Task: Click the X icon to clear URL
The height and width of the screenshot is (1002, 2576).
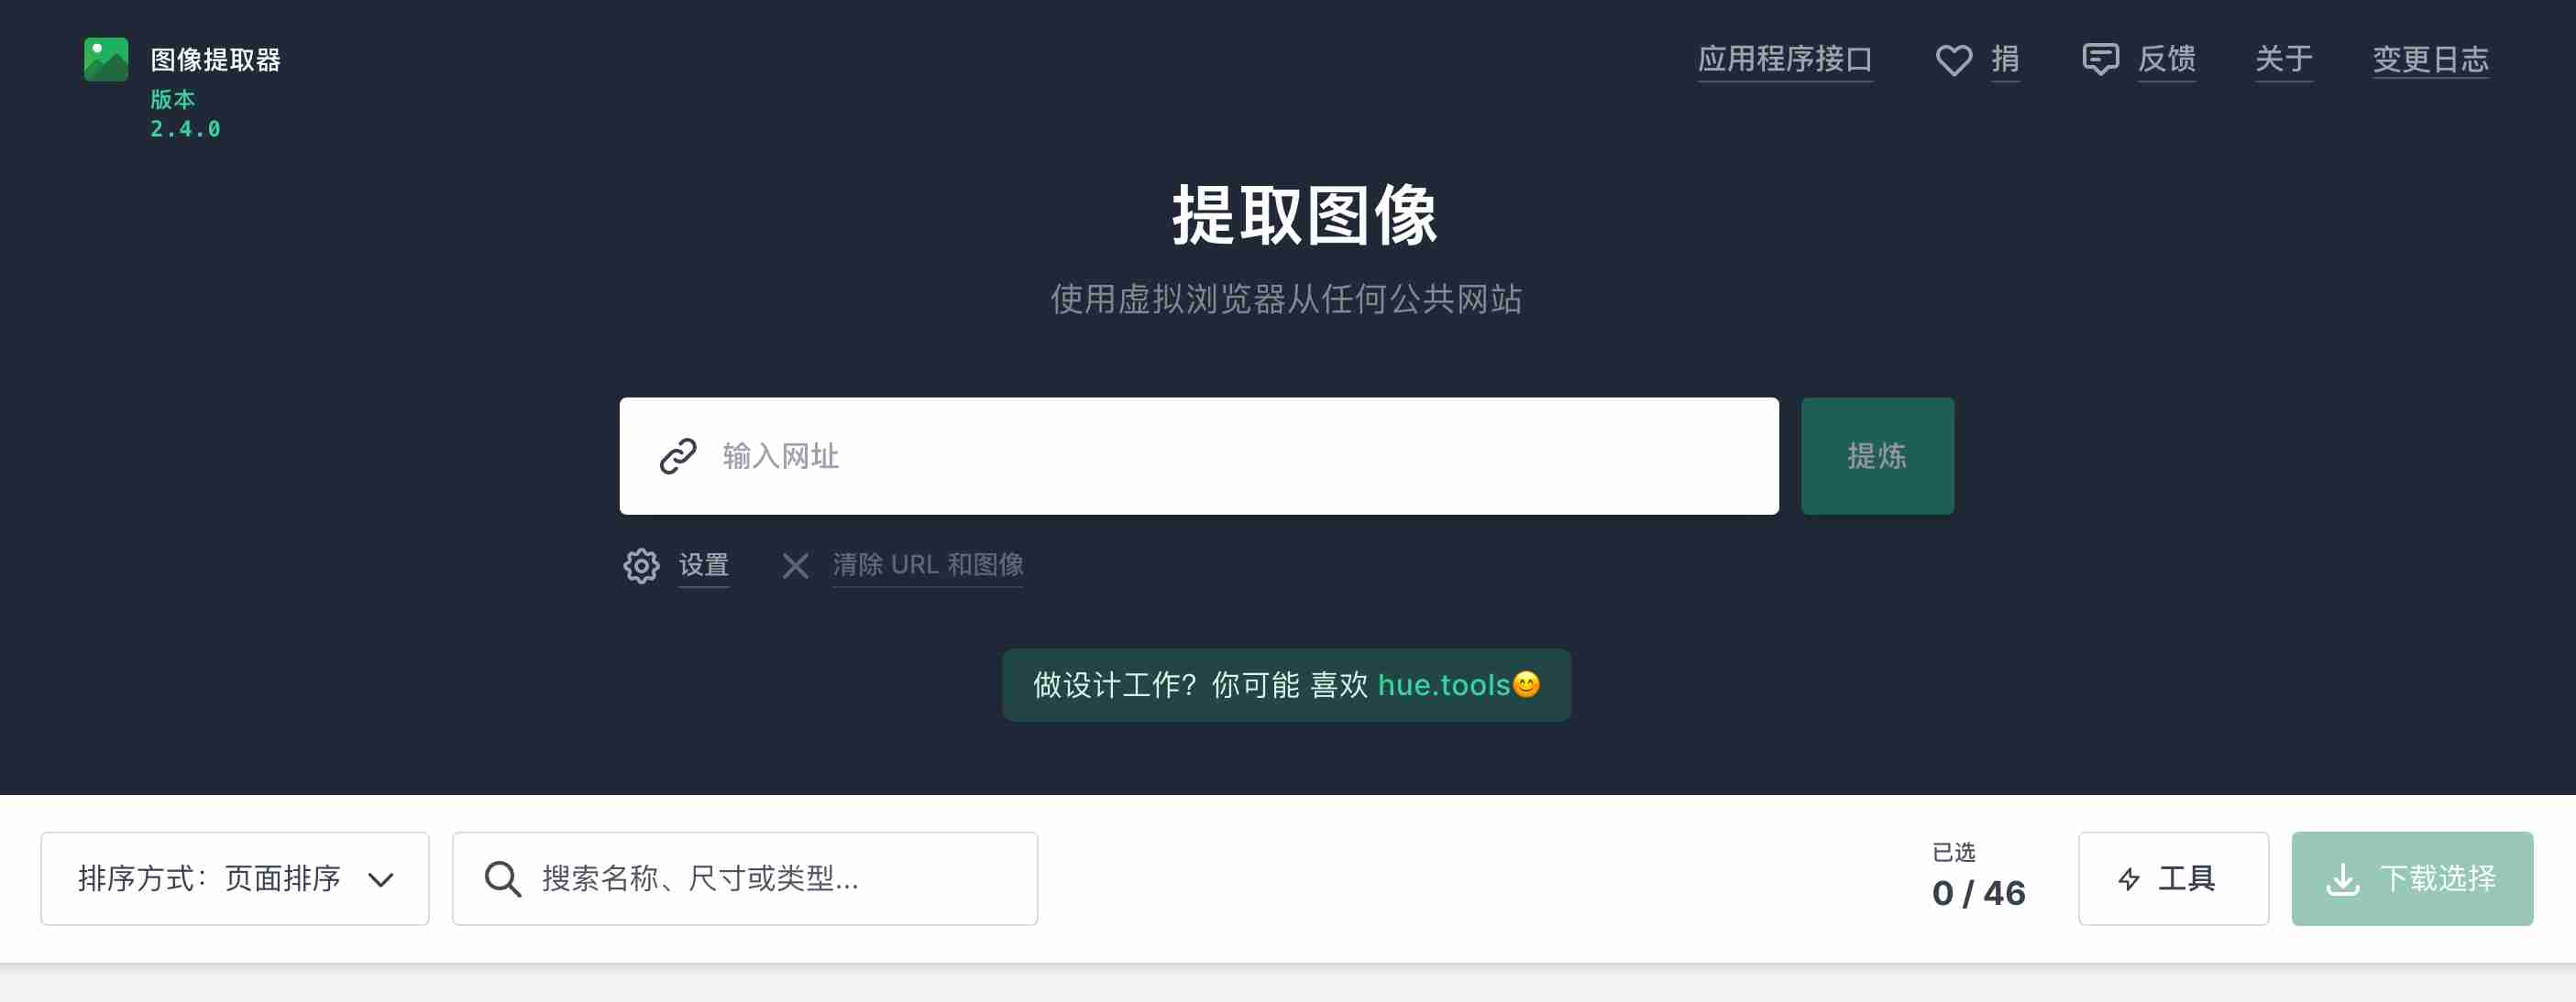Action: point(795,566)
